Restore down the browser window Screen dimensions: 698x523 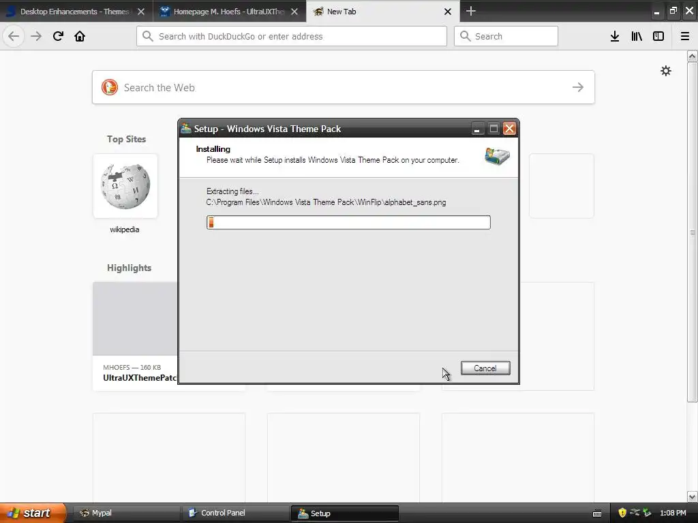pyautogui.click(x=673, y=11)
